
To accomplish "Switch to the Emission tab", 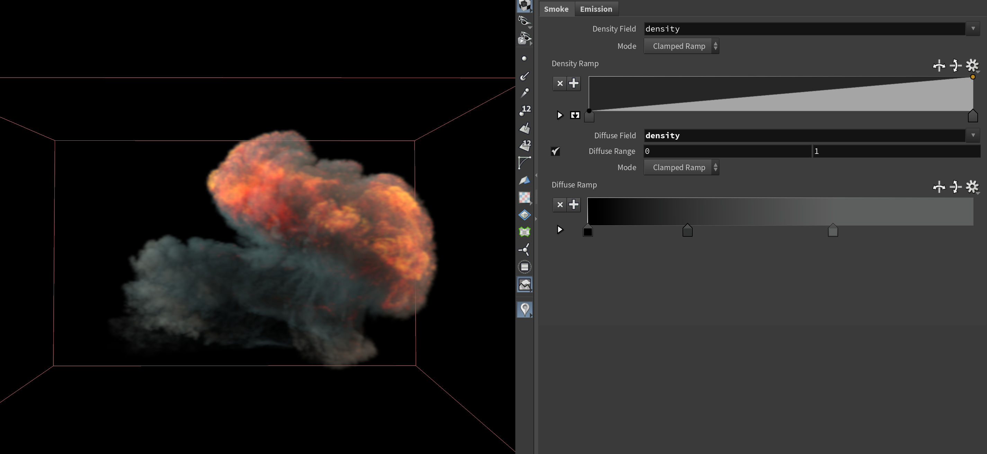I will click(596, 9).
